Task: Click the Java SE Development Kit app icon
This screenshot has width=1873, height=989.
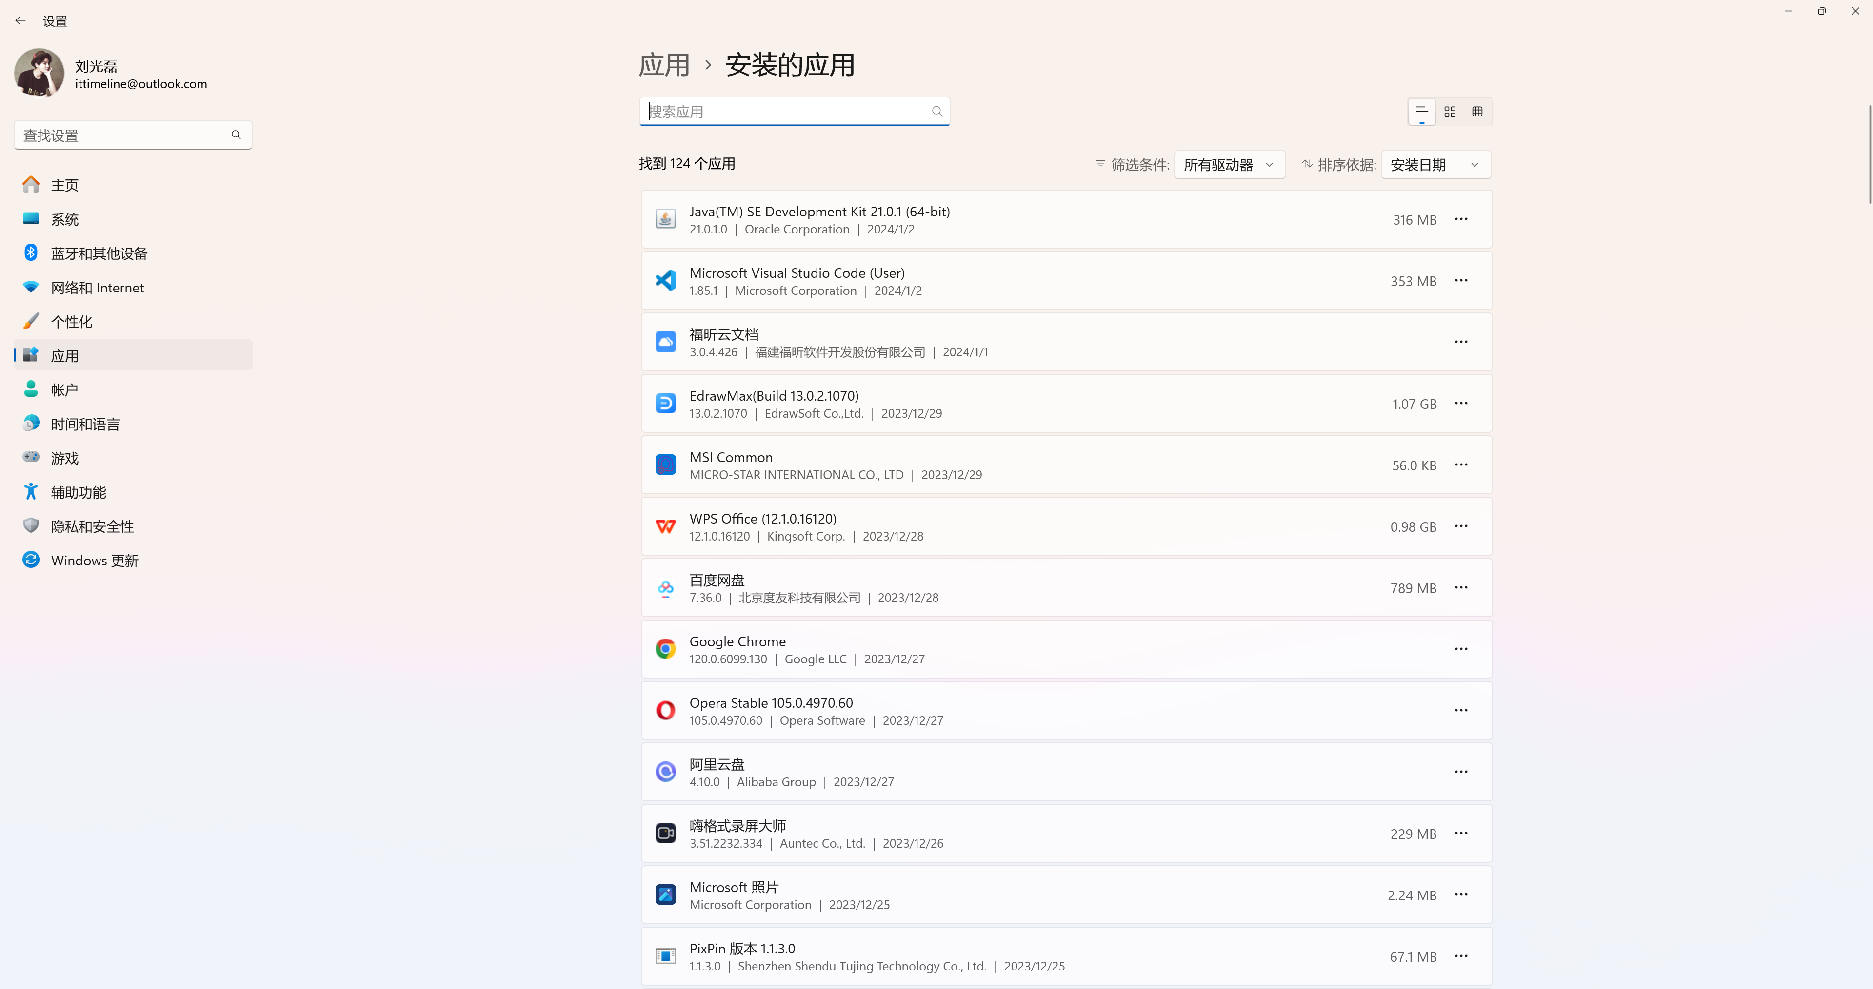Action: (x=665, y=219)
